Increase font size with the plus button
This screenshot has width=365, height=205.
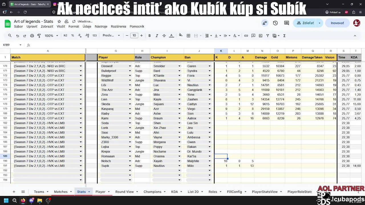(x=141, y=36)
